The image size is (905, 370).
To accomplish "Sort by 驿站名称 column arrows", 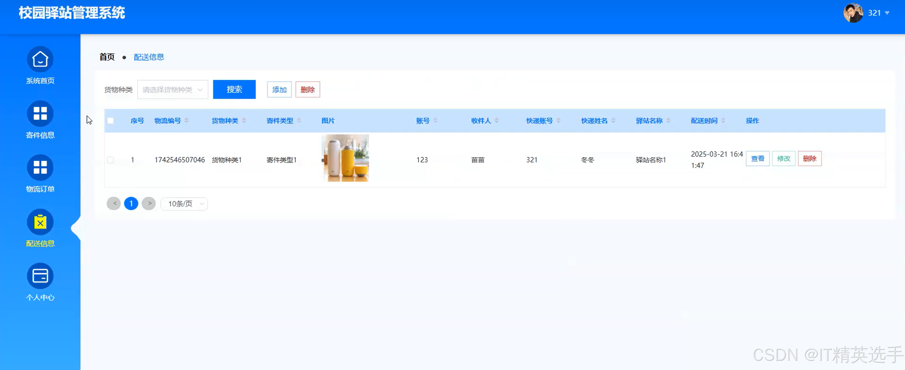I will click(x=668, y=120).
